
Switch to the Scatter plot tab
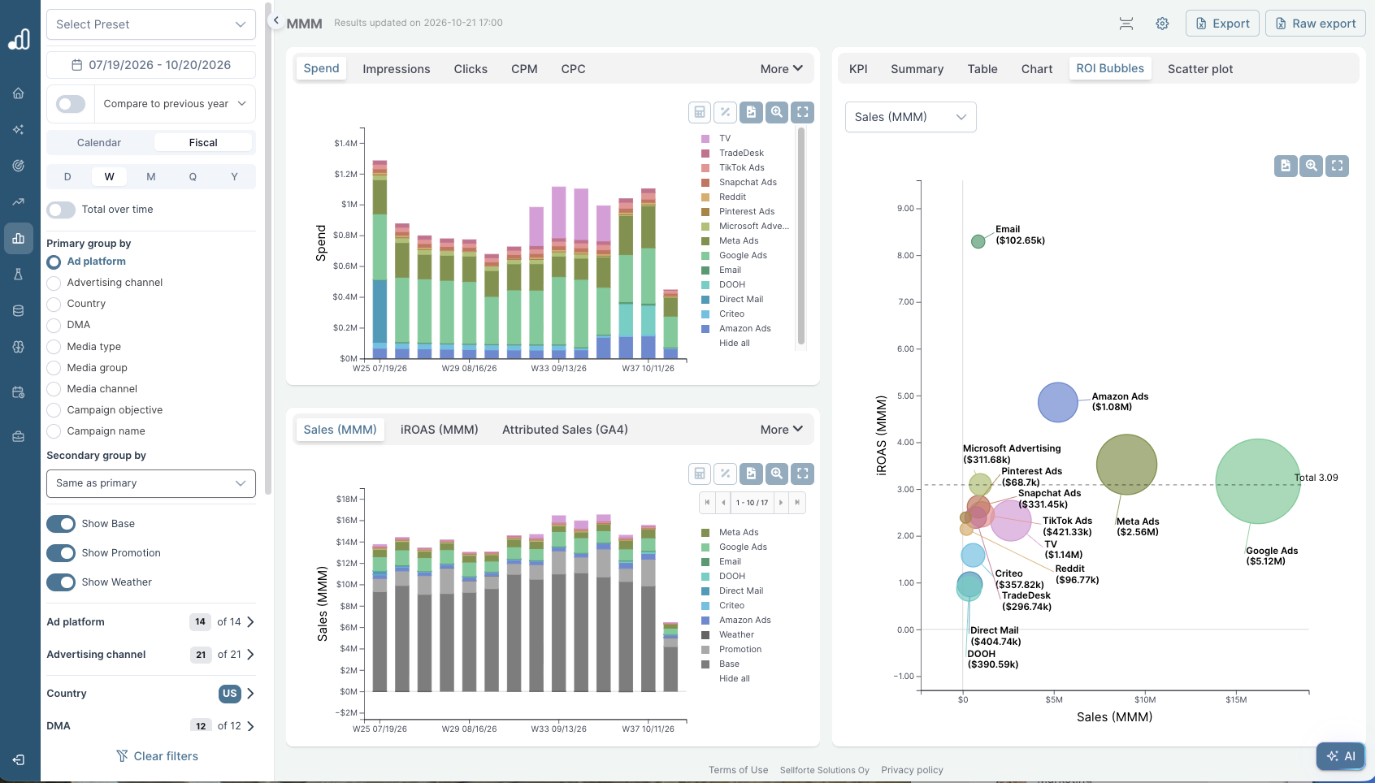coord(1200,69)
